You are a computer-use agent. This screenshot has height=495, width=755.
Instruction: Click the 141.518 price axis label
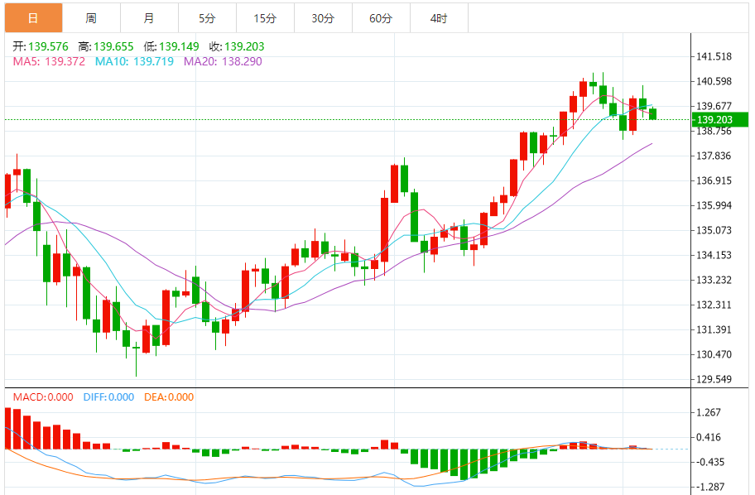tap(714, 57)
